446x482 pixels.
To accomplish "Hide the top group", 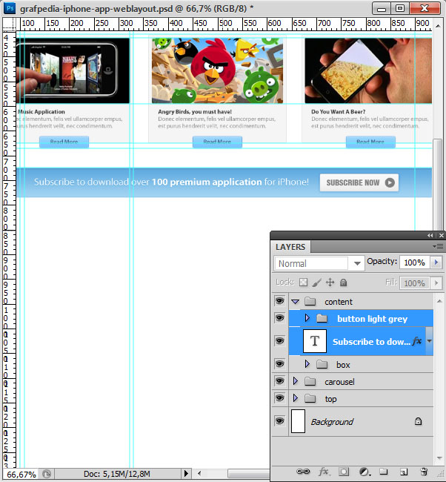I will coord(279,398).
